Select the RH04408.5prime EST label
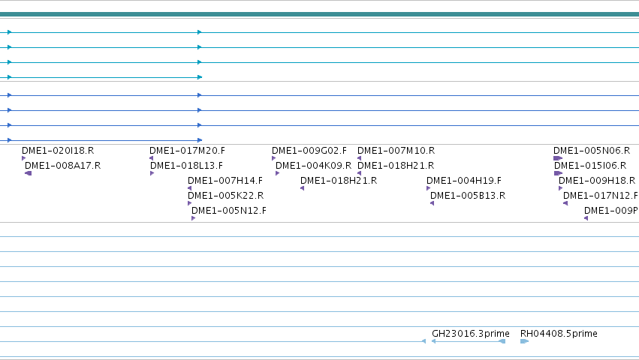This screenshot has height=360, width=639. click(559, 334)
